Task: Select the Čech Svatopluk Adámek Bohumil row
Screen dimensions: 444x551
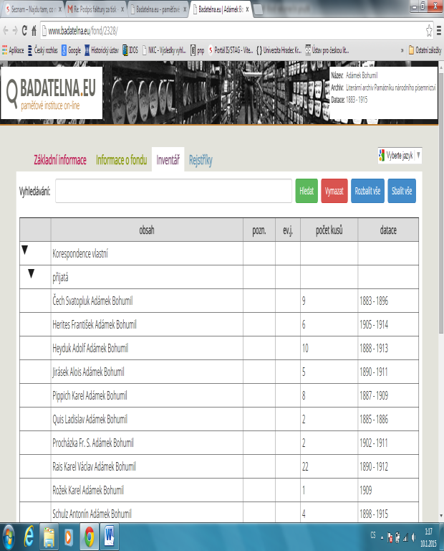Action: pyautogui.click(x=219, y=301)
